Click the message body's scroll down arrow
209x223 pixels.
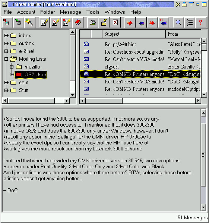tap(203, 207)
